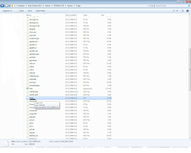Click the hints thumbnail in details pane
This screenshot has width=191, height=153.
(6, 143)
